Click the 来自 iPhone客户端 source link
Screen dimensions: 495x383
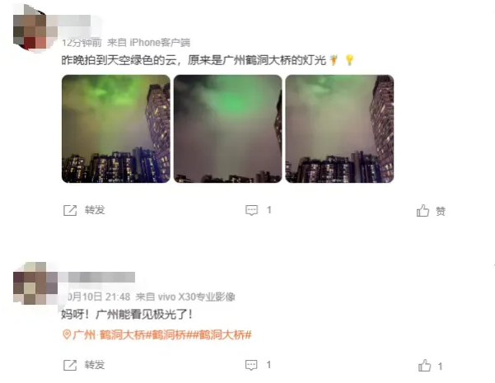(149, 42)
